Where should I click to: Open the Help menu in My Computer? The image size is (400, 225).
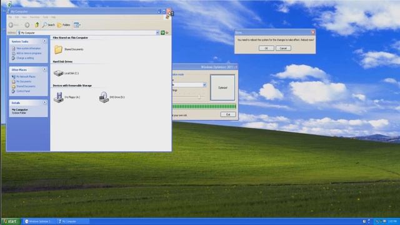pos(53,17)
